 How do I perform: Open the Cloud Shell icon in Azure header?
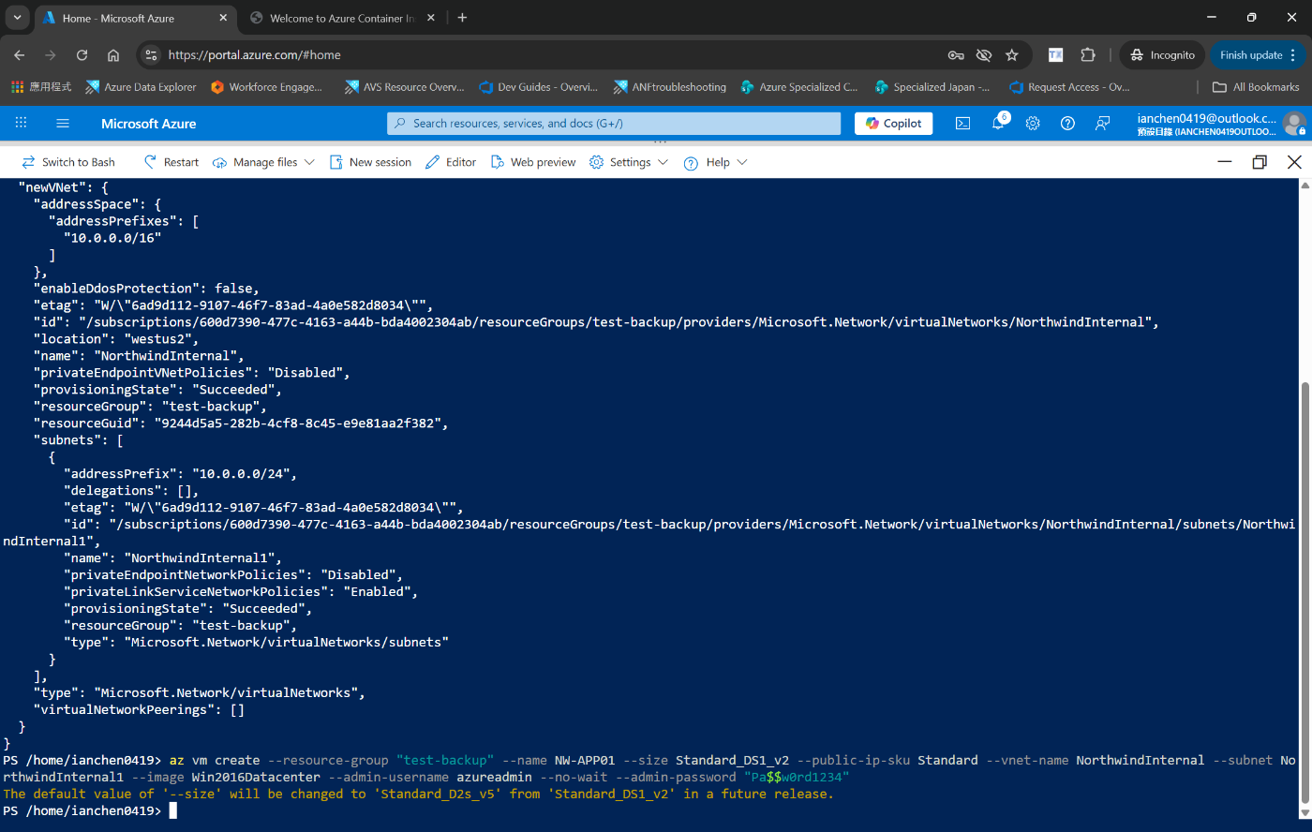[x=962, y=123]
